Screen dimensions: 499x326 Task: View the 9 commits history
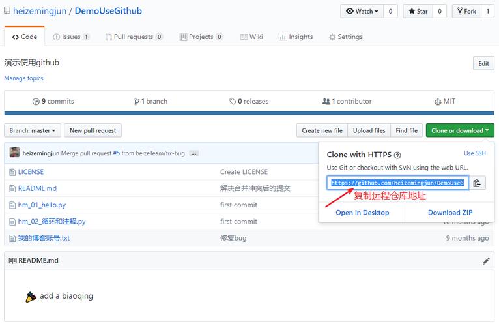53,101
